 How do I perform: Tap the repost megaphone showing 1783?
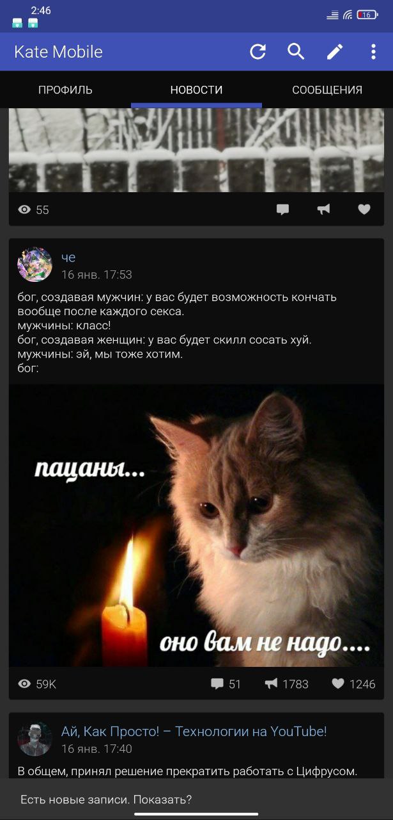pyautogui.click(x=286, y=684)
